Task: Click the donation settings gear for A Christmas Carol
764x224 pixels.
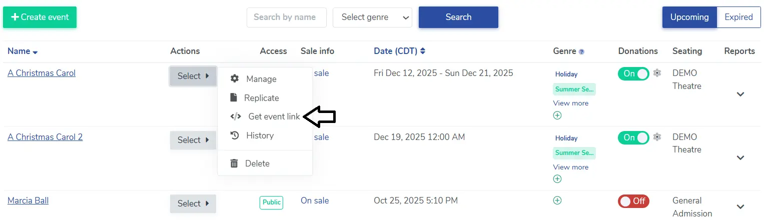Action: pyautogui.click(x=657, y=73)
